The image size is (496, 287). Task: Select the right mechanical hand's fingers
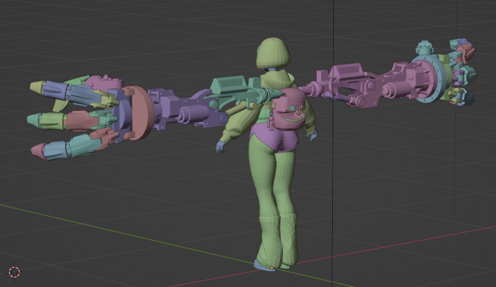pyautogui.click(x=463, y=75)
